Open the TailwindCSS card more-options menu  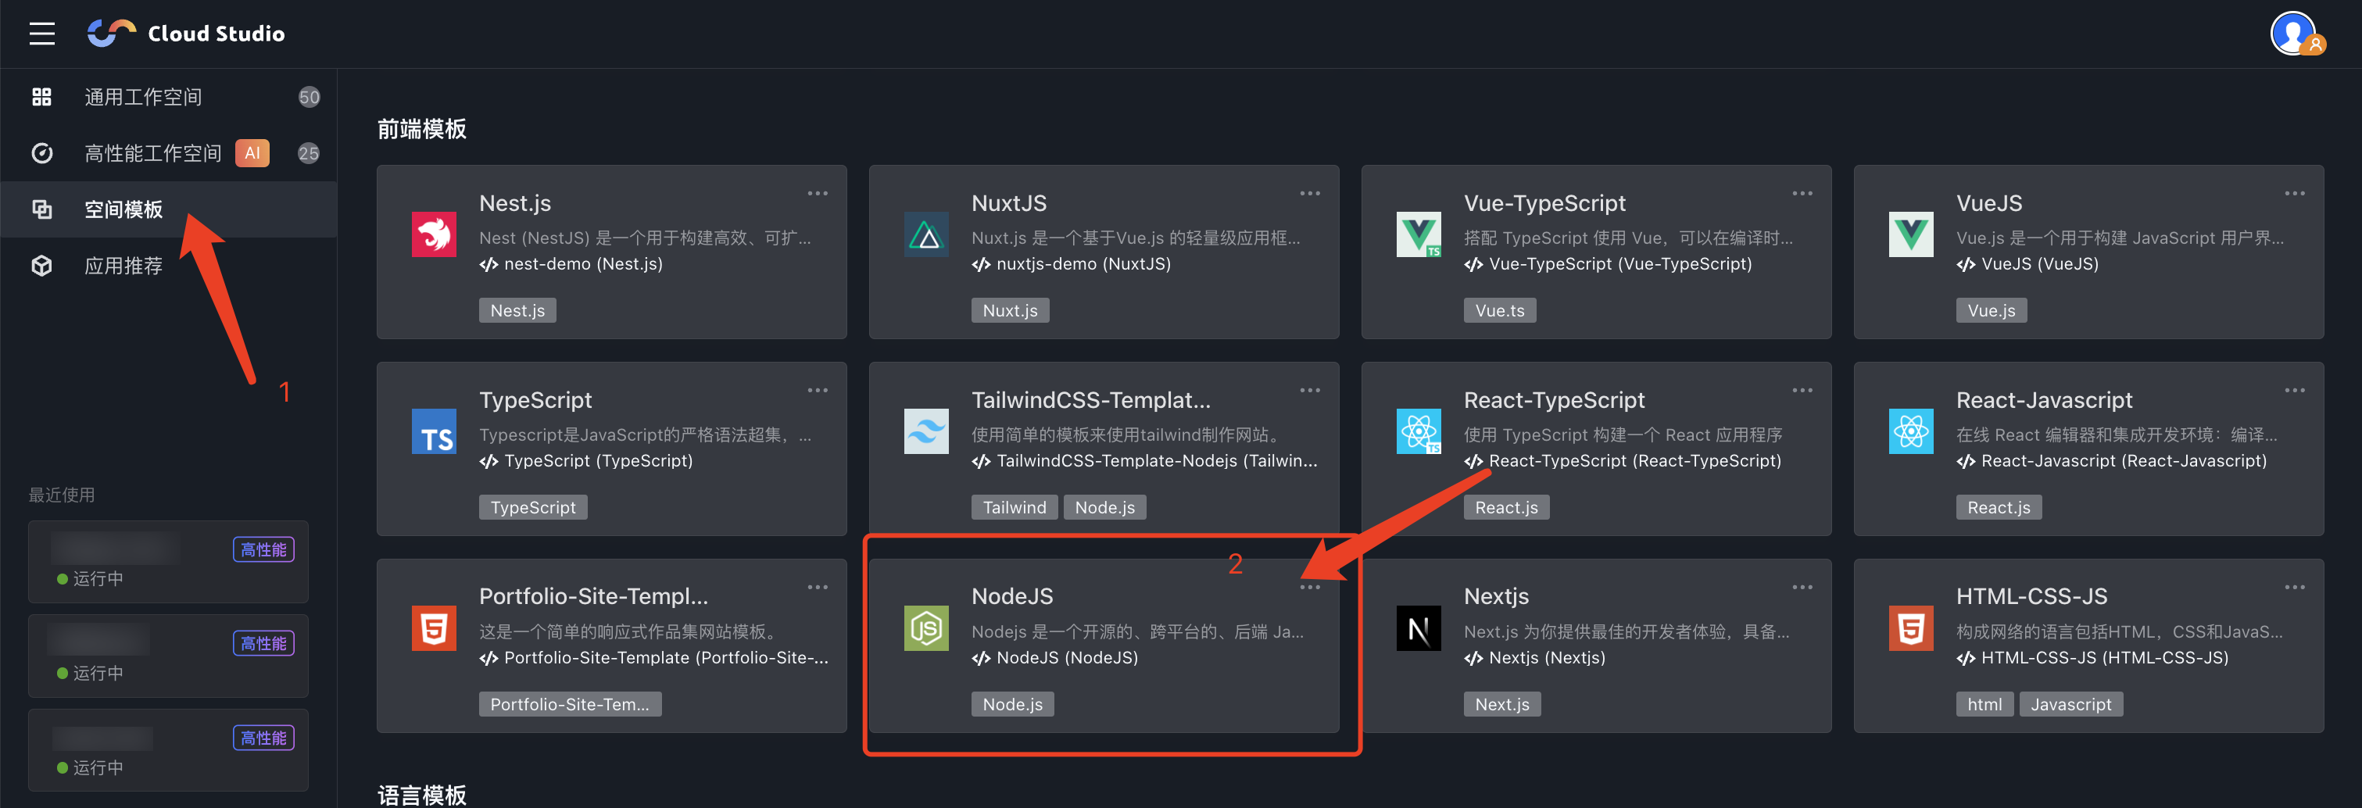pyautogui.click(x=1310, y=391)
